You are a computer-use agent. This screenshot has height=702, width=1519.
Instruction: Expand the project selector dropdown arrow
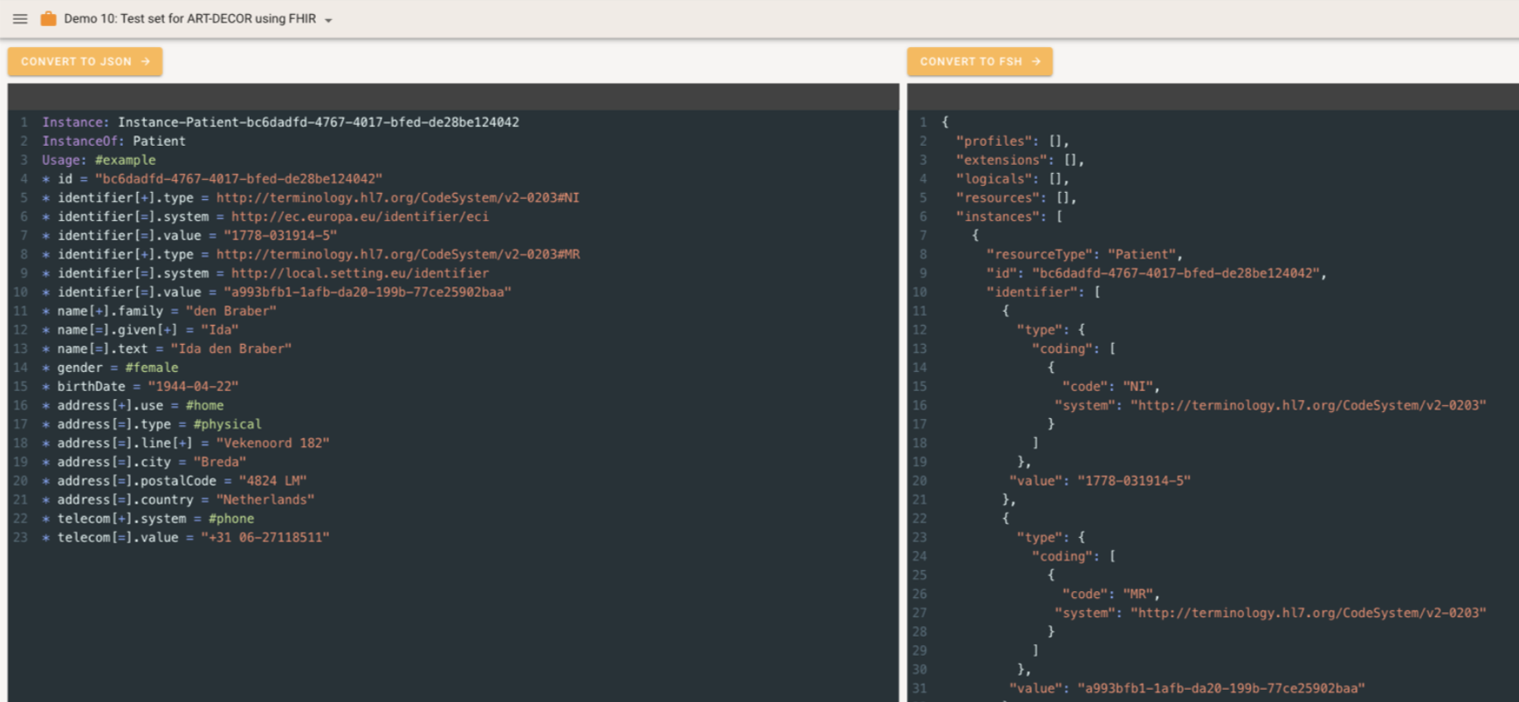(328, 20)
